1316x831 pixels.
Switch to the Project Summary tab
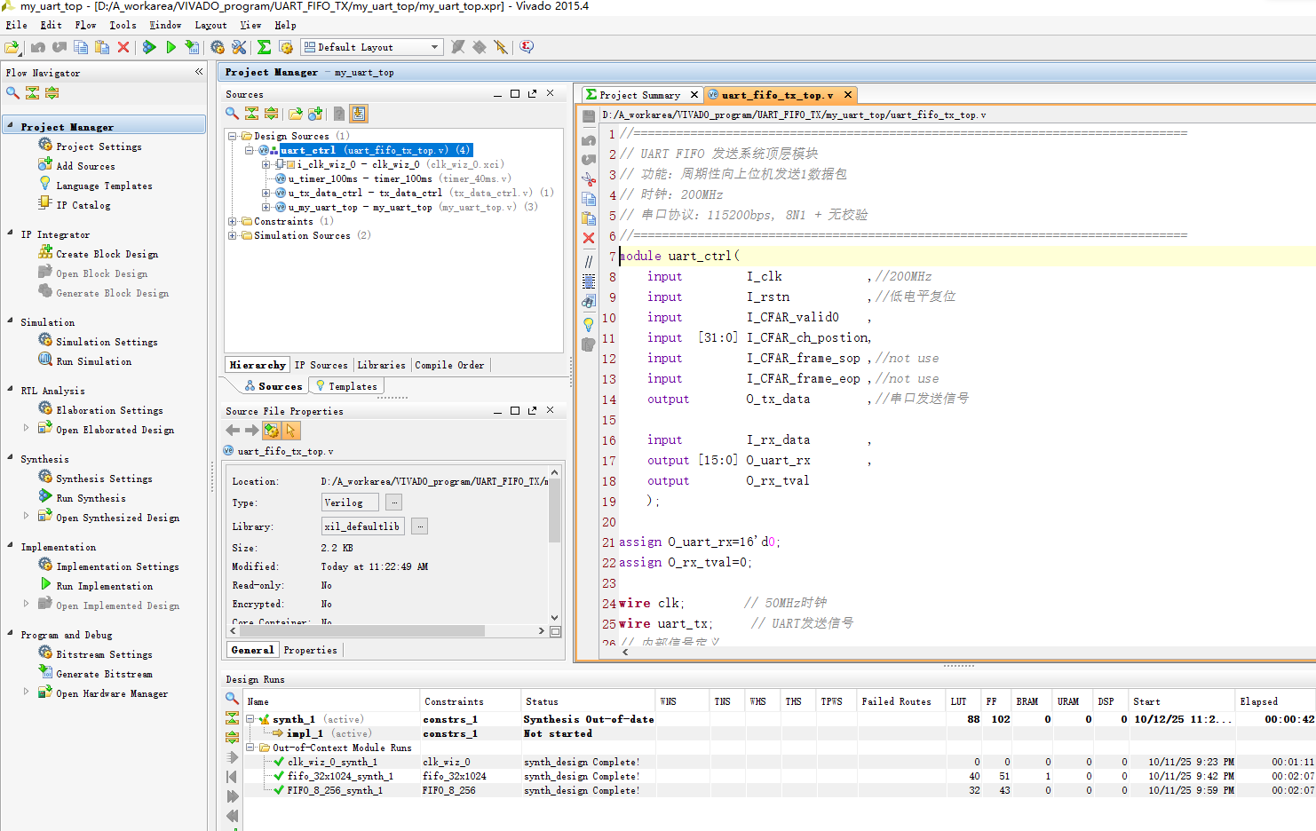(639, 95)
